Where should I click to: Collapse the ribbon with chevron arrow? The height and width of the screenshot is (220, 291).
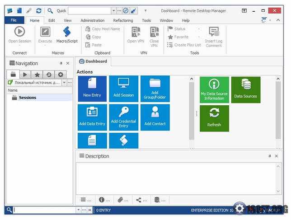278,20
